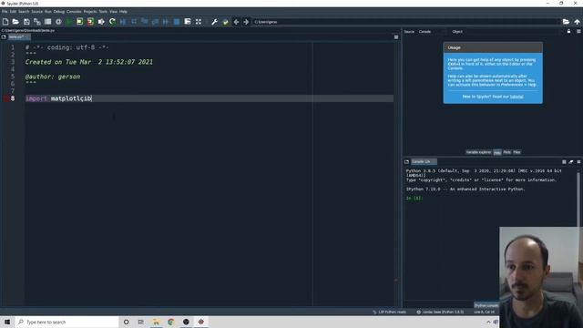Screen dimensions: 583x328
Task: Open Help pane options hamburger menu
Action: click(x=578, y=32)
